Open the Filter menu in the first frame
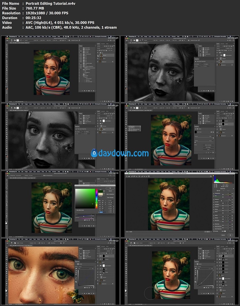240x306 pixels. tap(43, 37)
